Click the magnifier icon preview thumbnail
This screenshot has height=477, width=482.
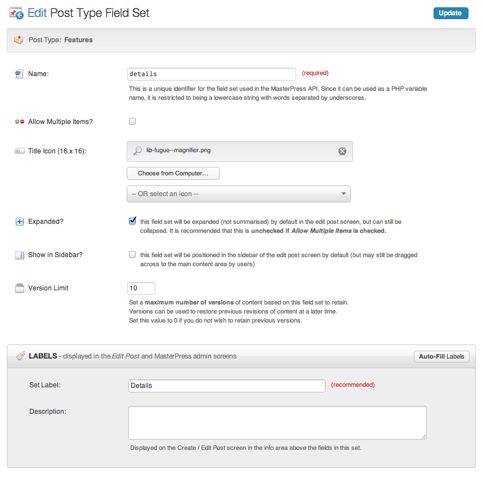point(137,151)
